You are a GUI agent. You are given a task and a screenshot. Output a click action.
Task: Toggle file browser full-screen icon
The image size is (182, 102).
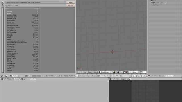[6, 76]
